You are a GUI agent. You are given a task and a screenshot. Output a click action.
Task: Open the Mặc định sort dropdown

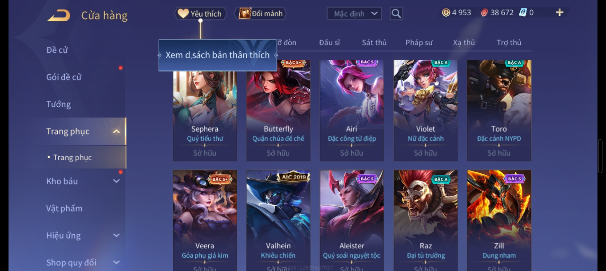(354, 14)
